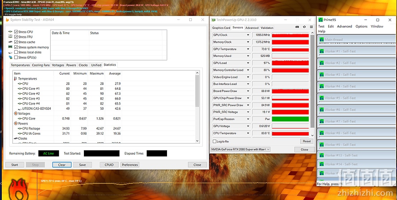This screenshot has height=200, width=397.
Task: Click Worker #3 Self-Test window icon
Action: tap(322, 75)
